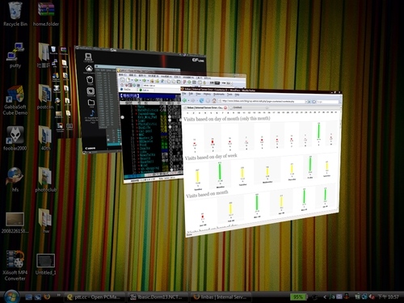Select the home.folder archive icon
The image size is (404, 303).
point(46,15)
